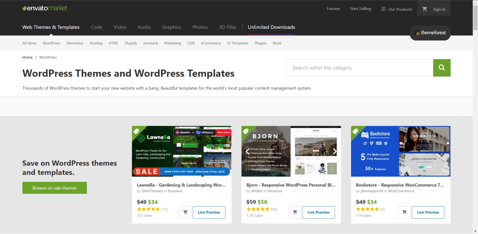Open the Code category
The height and width of the screenshot is (234, 478).
point(96,27)
